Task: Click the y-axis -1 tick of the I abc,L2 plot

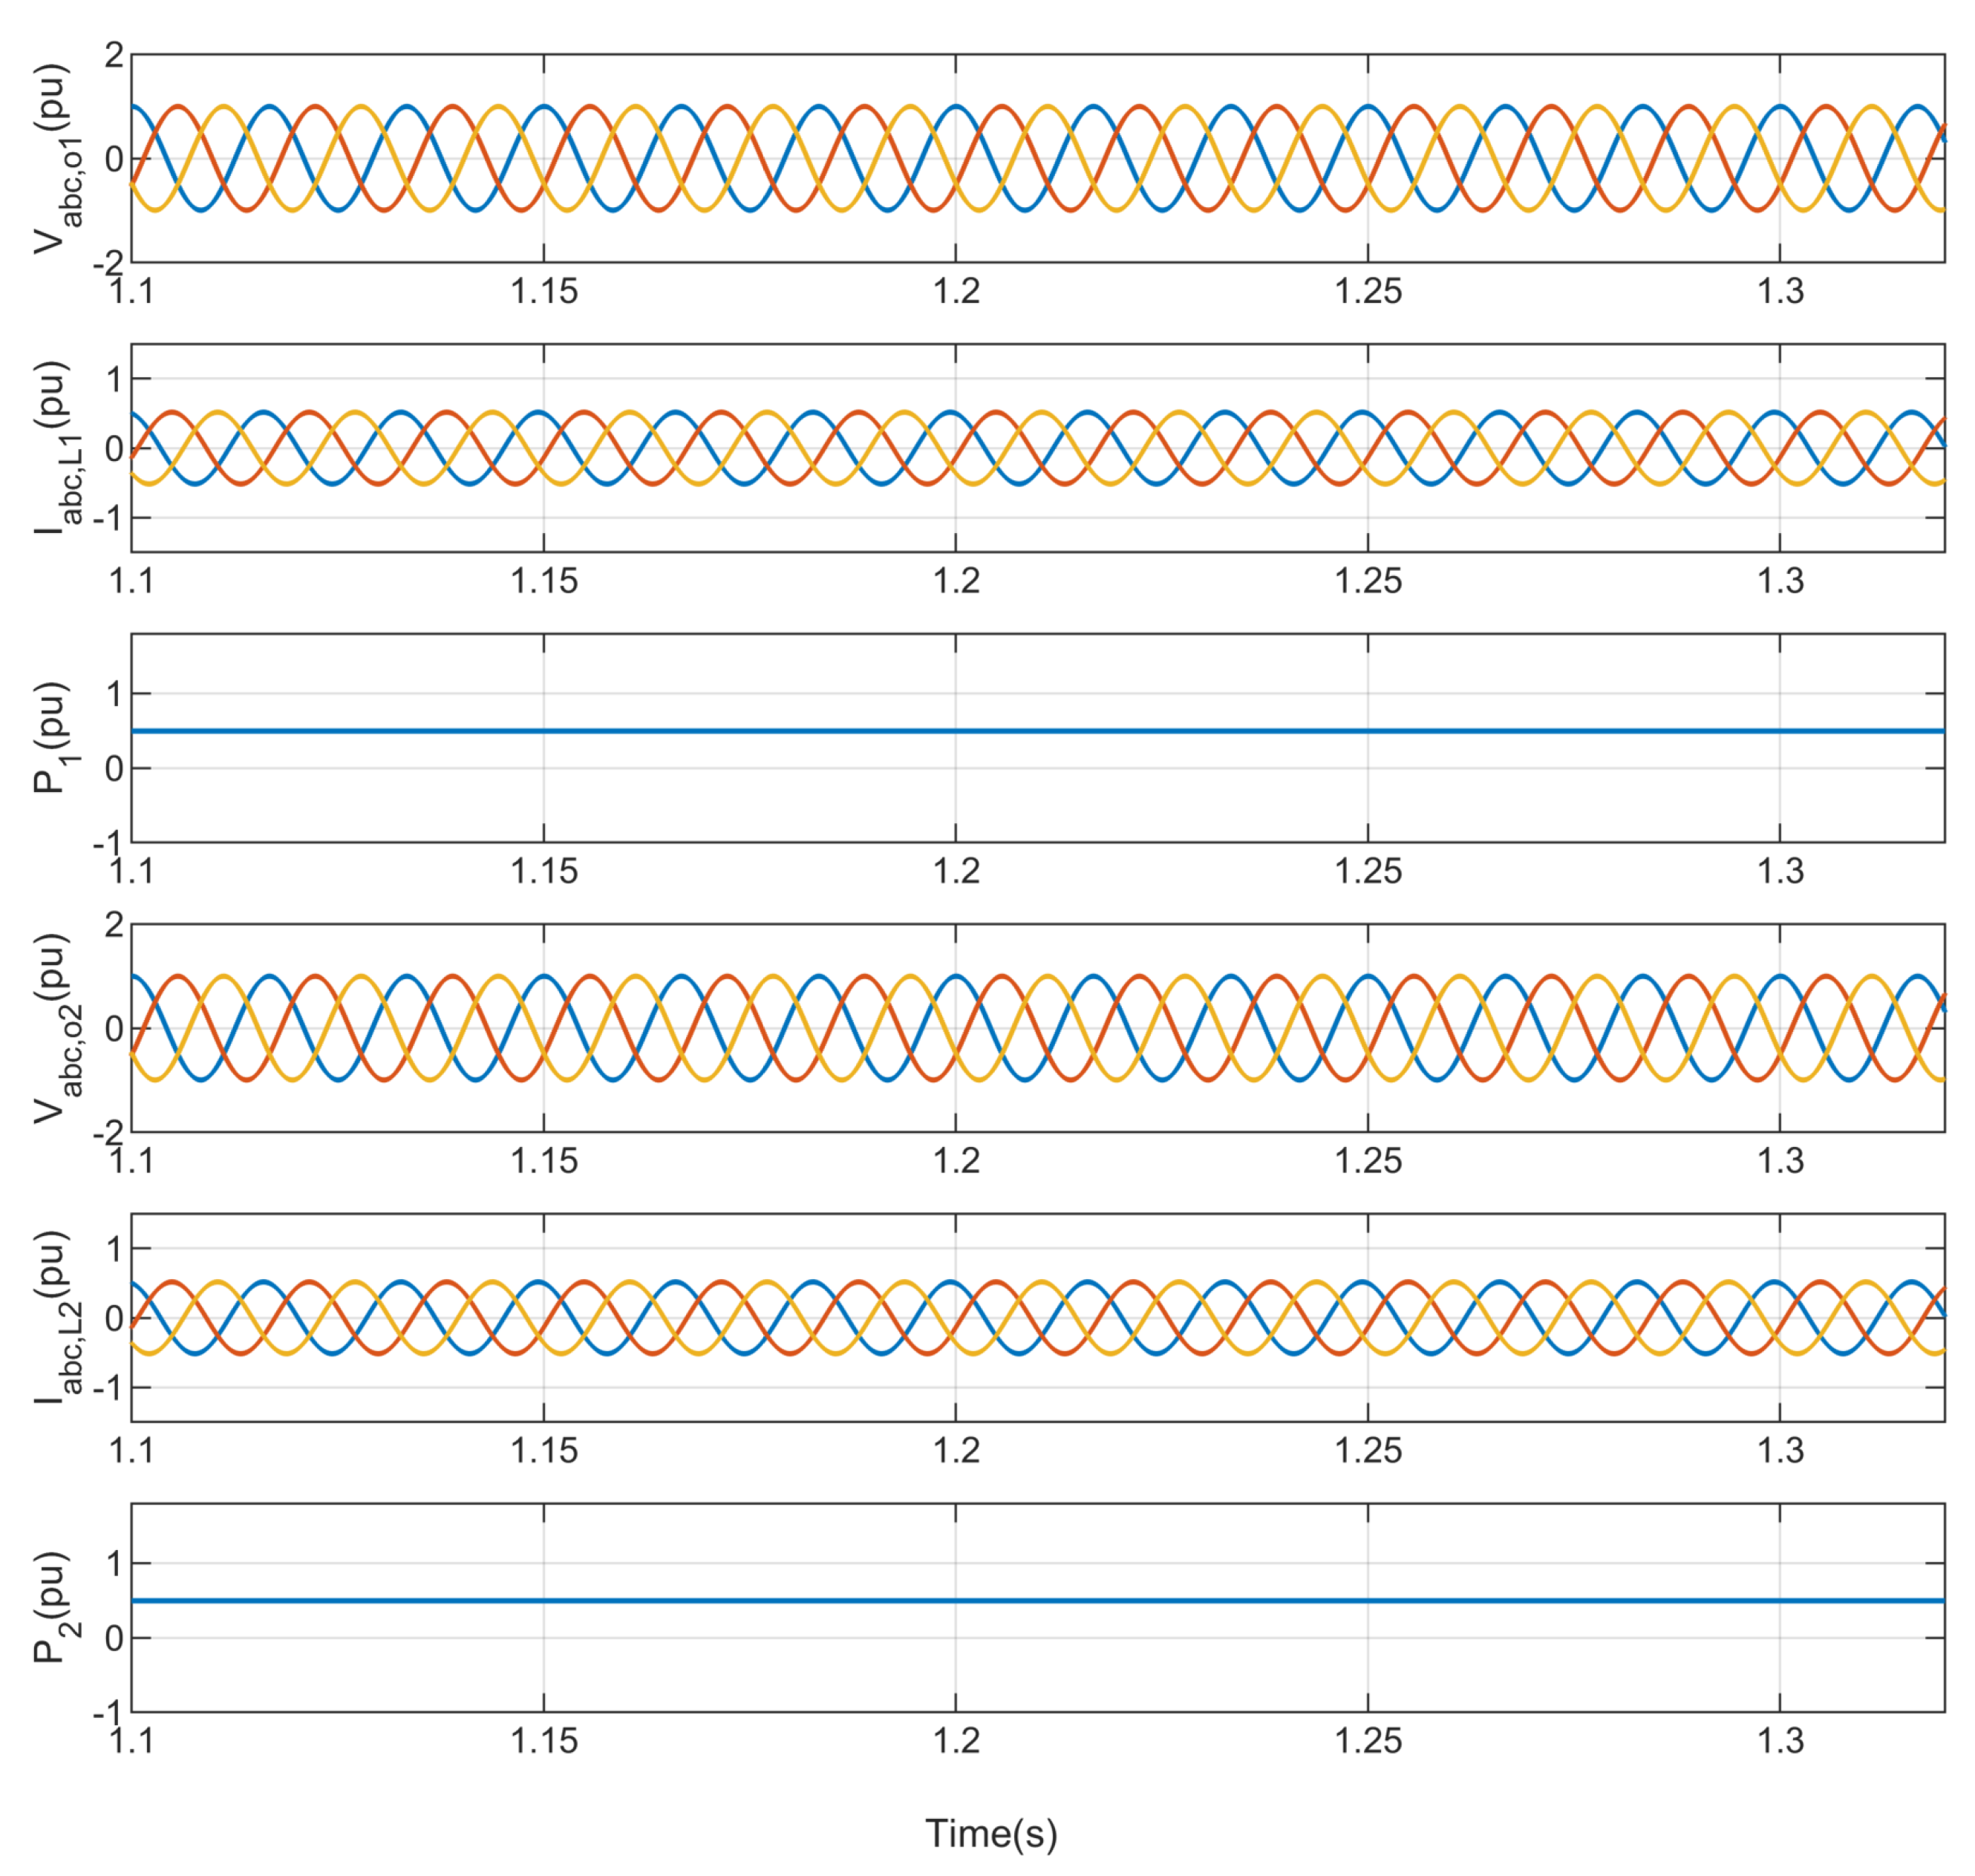Action: 108,1388
